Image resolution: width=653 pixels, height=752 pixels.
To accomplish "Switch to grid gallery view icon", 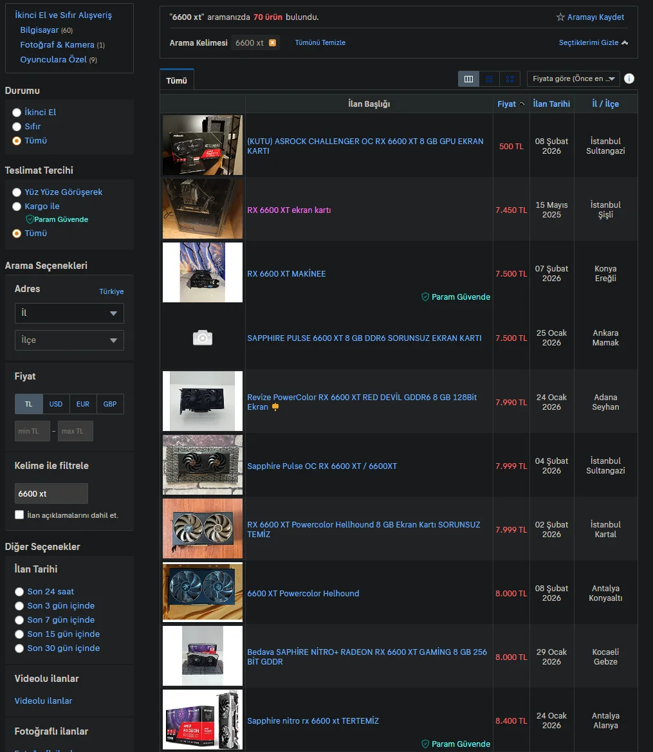I will (510, 79).
